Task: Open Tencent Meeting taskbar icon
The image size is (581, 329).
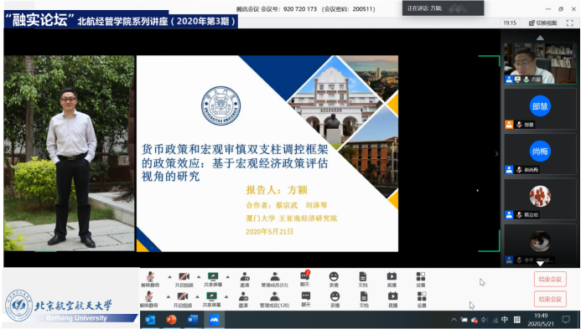Action: coord(214,320)
